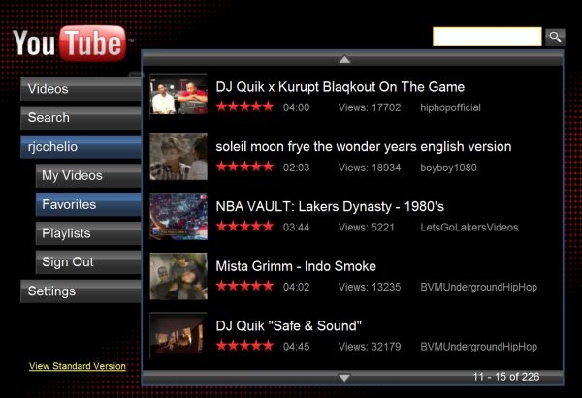Click duration 04:02 text

(x=296, y=287)
